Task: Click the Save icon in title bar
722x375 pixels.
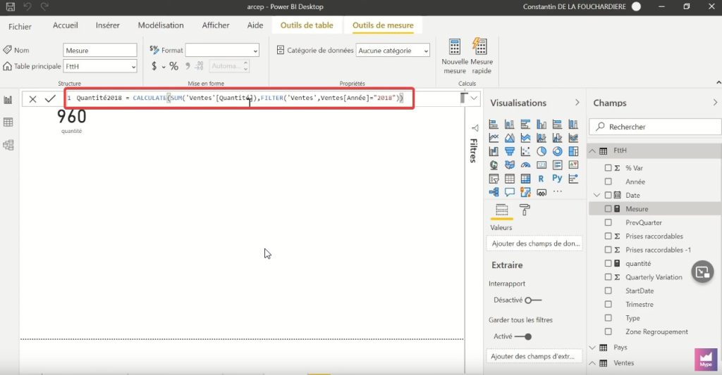Action: [x=10, y=7]
